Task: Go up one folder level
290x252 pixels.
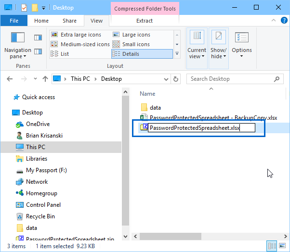Action: pyautogui.click(x=45, y=79)
